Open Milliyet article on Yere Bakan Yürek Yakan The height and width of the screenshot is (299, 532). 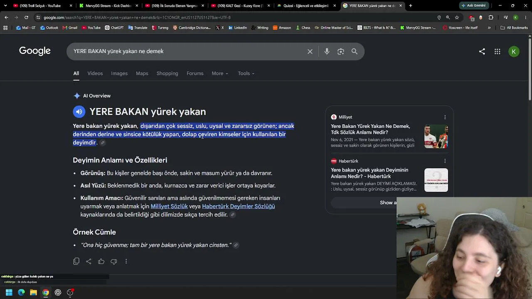pyautogui.click(x=370, y=129)
